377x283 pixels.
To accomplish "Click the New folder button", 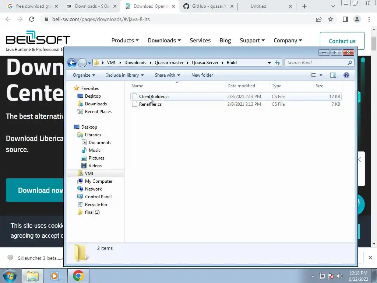I will (202, 75).
